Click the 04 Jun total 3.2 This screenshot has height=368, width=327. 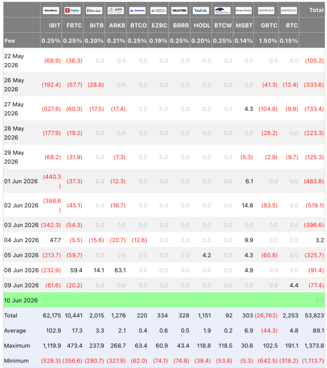point(320,240)
